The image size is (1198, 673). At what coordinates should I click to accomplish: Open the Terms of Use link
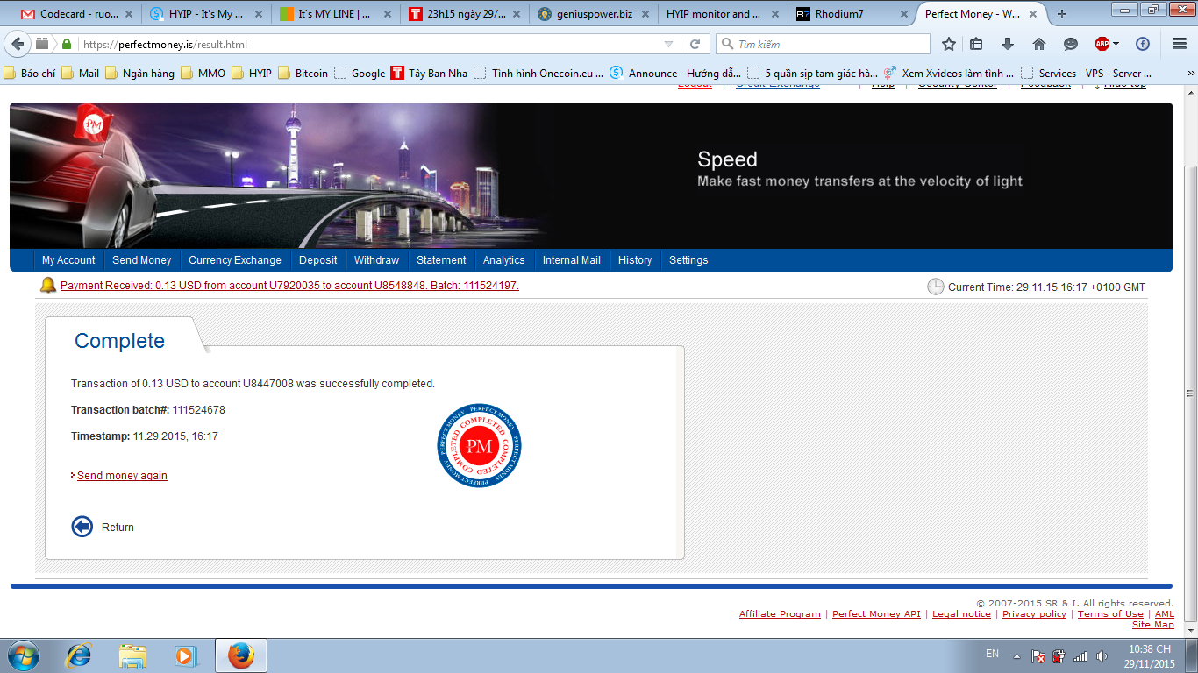point(1110,614)
